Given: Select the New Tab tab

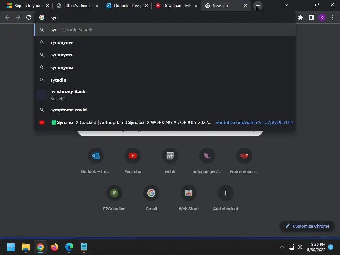Looking at the screenshot, I should pyautogui.click(x=225, y=6).
